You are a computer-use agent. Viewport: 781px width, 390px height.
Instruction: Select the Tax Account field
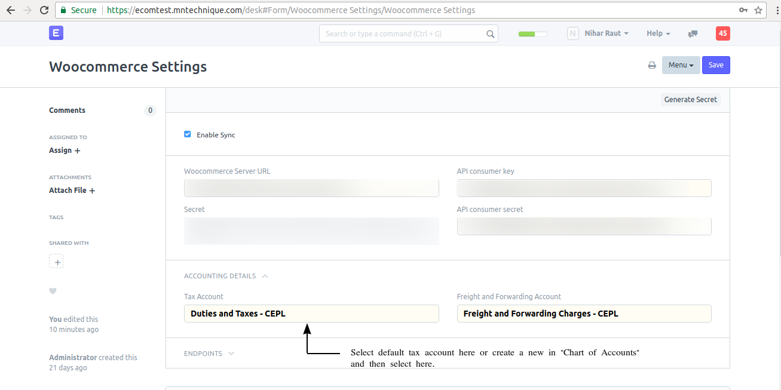coord(311,314)
